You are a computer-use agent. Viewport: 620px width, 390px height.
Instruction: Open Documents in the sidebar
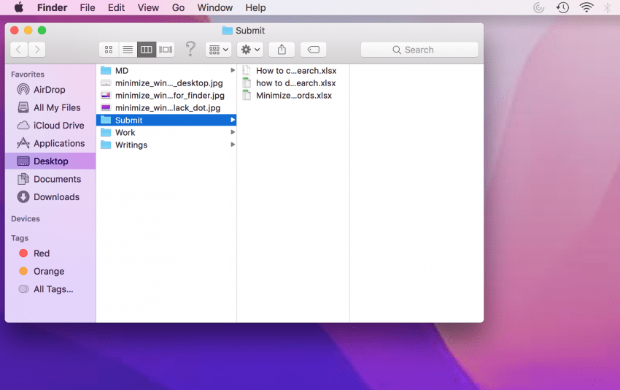tap(50, 179)
